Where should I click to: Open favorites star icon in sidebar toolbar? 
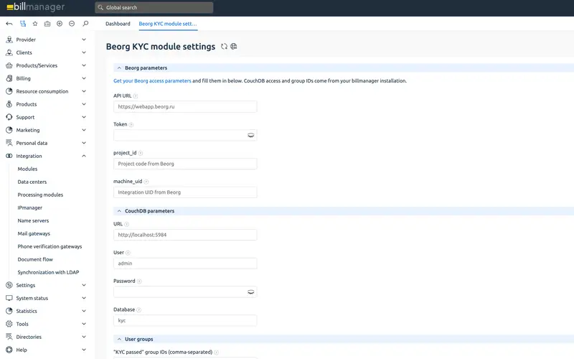35,24
